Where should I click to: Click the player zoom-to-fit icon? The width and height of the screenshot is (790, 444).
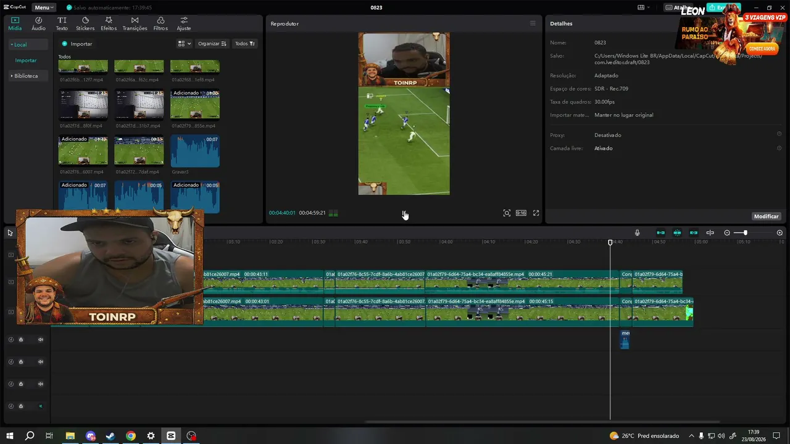(x=507, y=213)
